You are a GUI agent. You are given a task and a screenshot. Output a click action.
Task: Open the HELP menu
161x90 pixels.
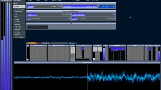[x=88, y=0]
